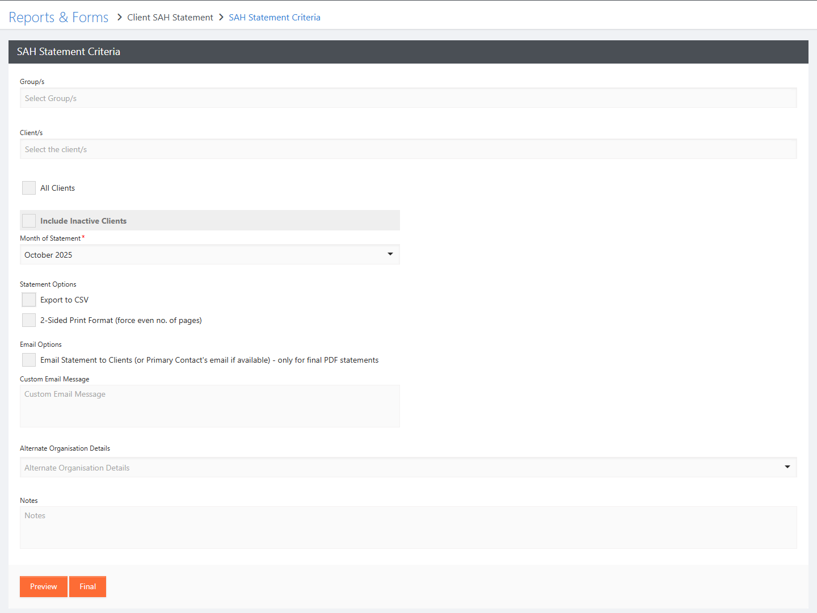Click the Final button

tap(88, 587)
